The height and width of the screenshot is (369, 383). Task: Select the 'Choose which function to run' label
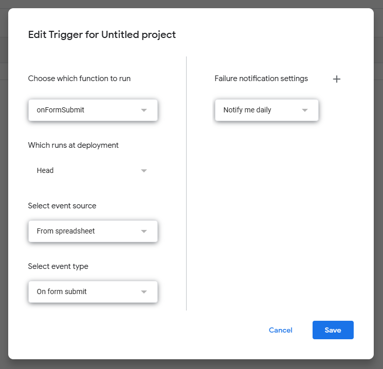79,79
